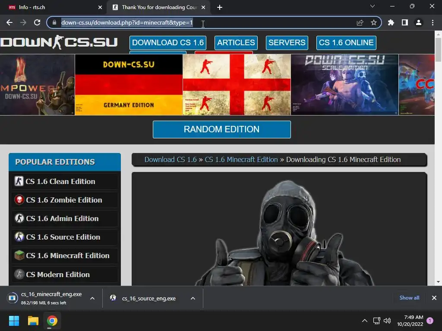
Task: Open the Windows Start menu
Action: pyautogui.click(x=14, y=321)
